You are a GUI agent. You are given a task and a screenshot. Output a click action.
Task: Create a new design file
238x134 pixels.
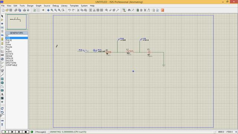click(3, 10)
